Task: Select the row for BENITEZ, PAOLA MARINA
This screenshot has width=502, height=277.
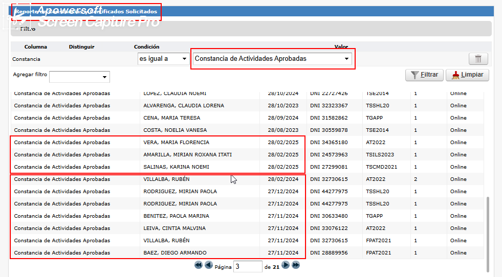Action: [x=176, y=216]
